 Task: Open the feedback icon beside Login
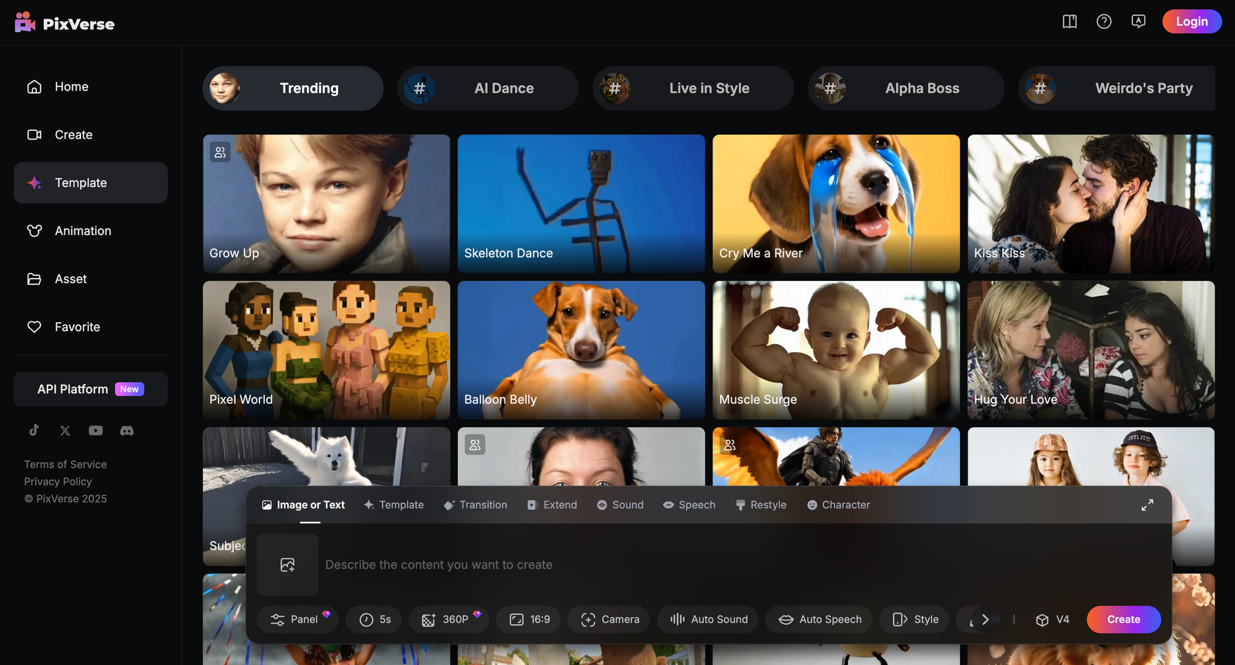pos(1138,22)
